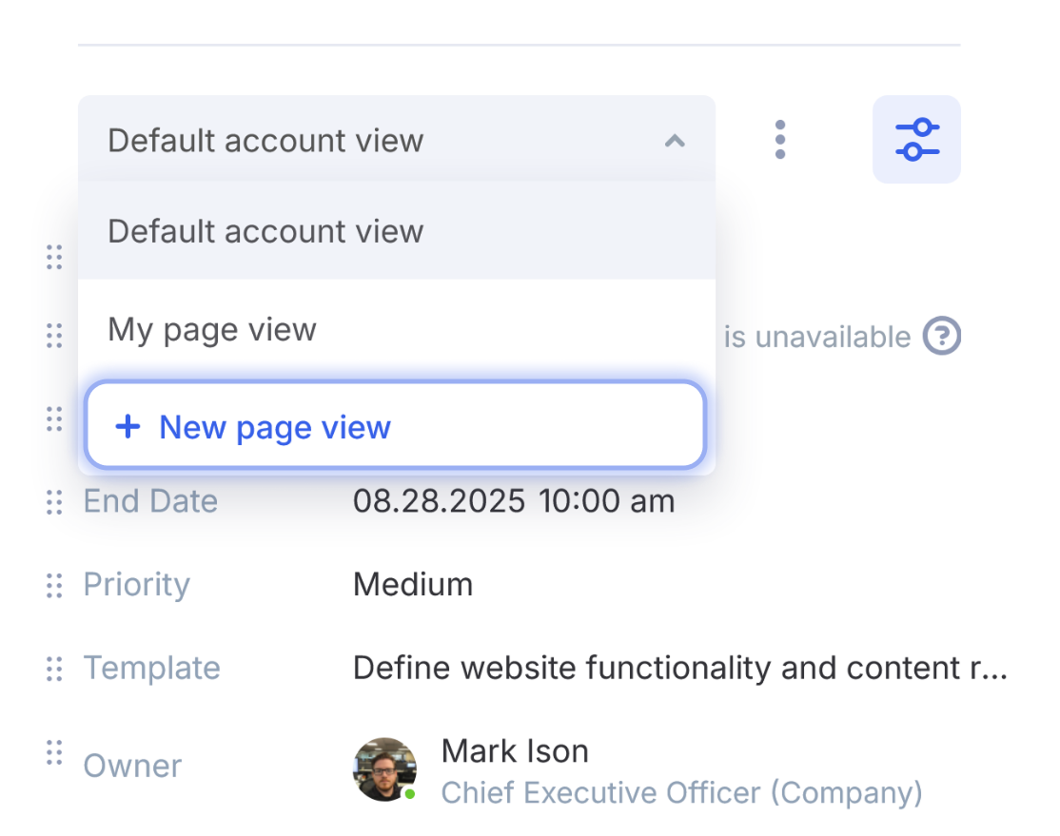Click the drag handle beside End Date
The height and width of the screenshot is (836, 1060).
coord(54,501)
